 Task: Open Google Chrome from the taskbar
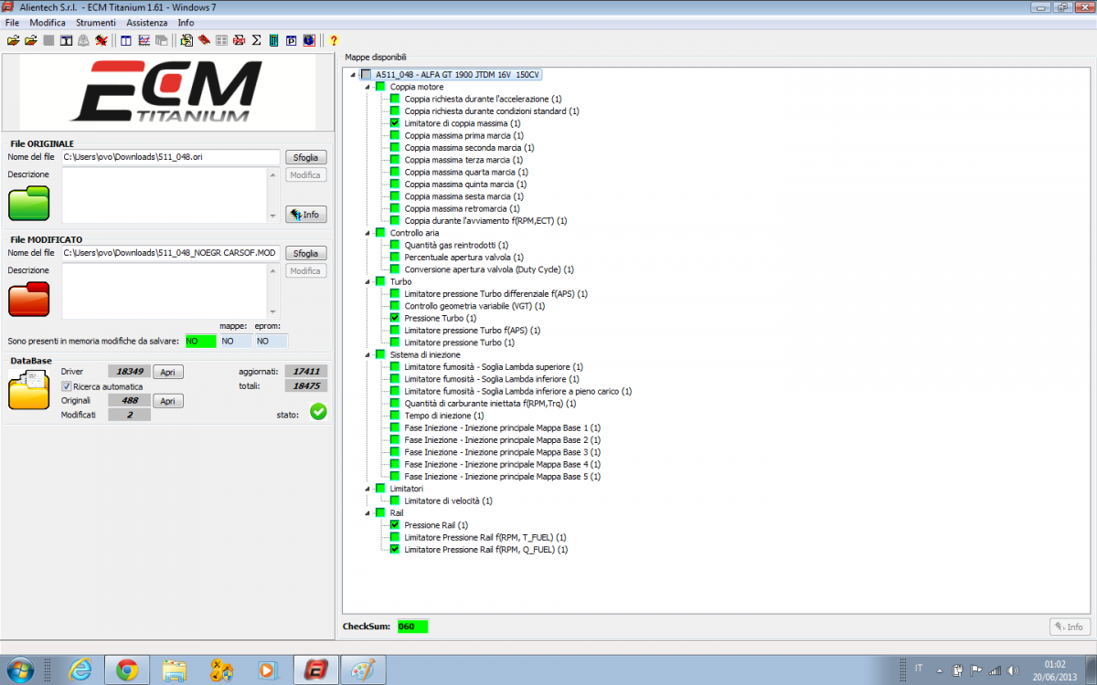click(x=127, y=669)
